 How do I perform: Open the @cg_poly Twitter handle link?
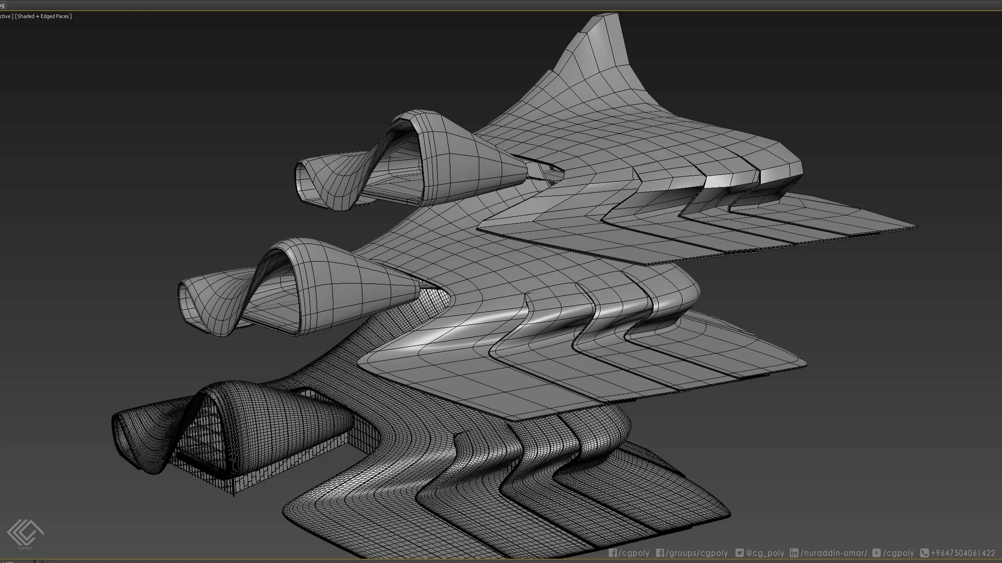[x=765, y=553]
